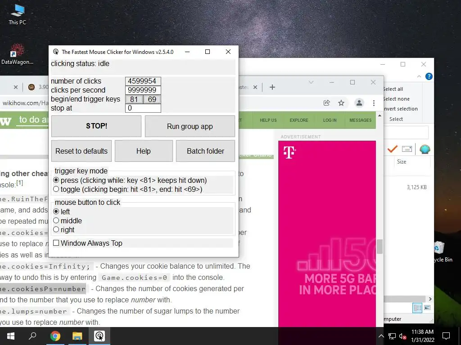Viewport: 461px width, 345px height.
Task: Click Chrome scrollbar up arrow
Action: [380, 115]
